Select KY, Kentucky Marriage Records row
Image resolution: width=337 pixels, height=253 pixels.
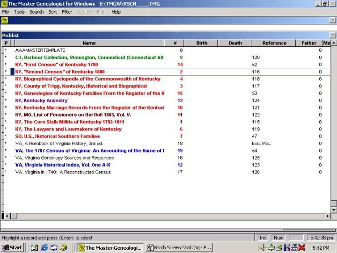click(x=167, y=108)
